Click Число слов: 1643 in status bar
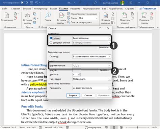 (x=27, y=127)
